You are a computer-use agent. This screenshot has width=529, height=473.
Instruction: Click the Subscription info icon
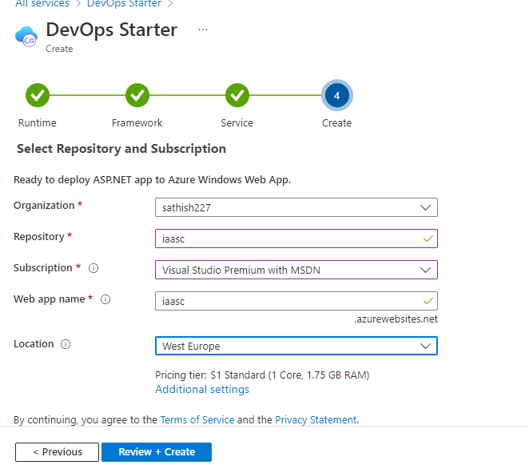(x=93, y=268)
